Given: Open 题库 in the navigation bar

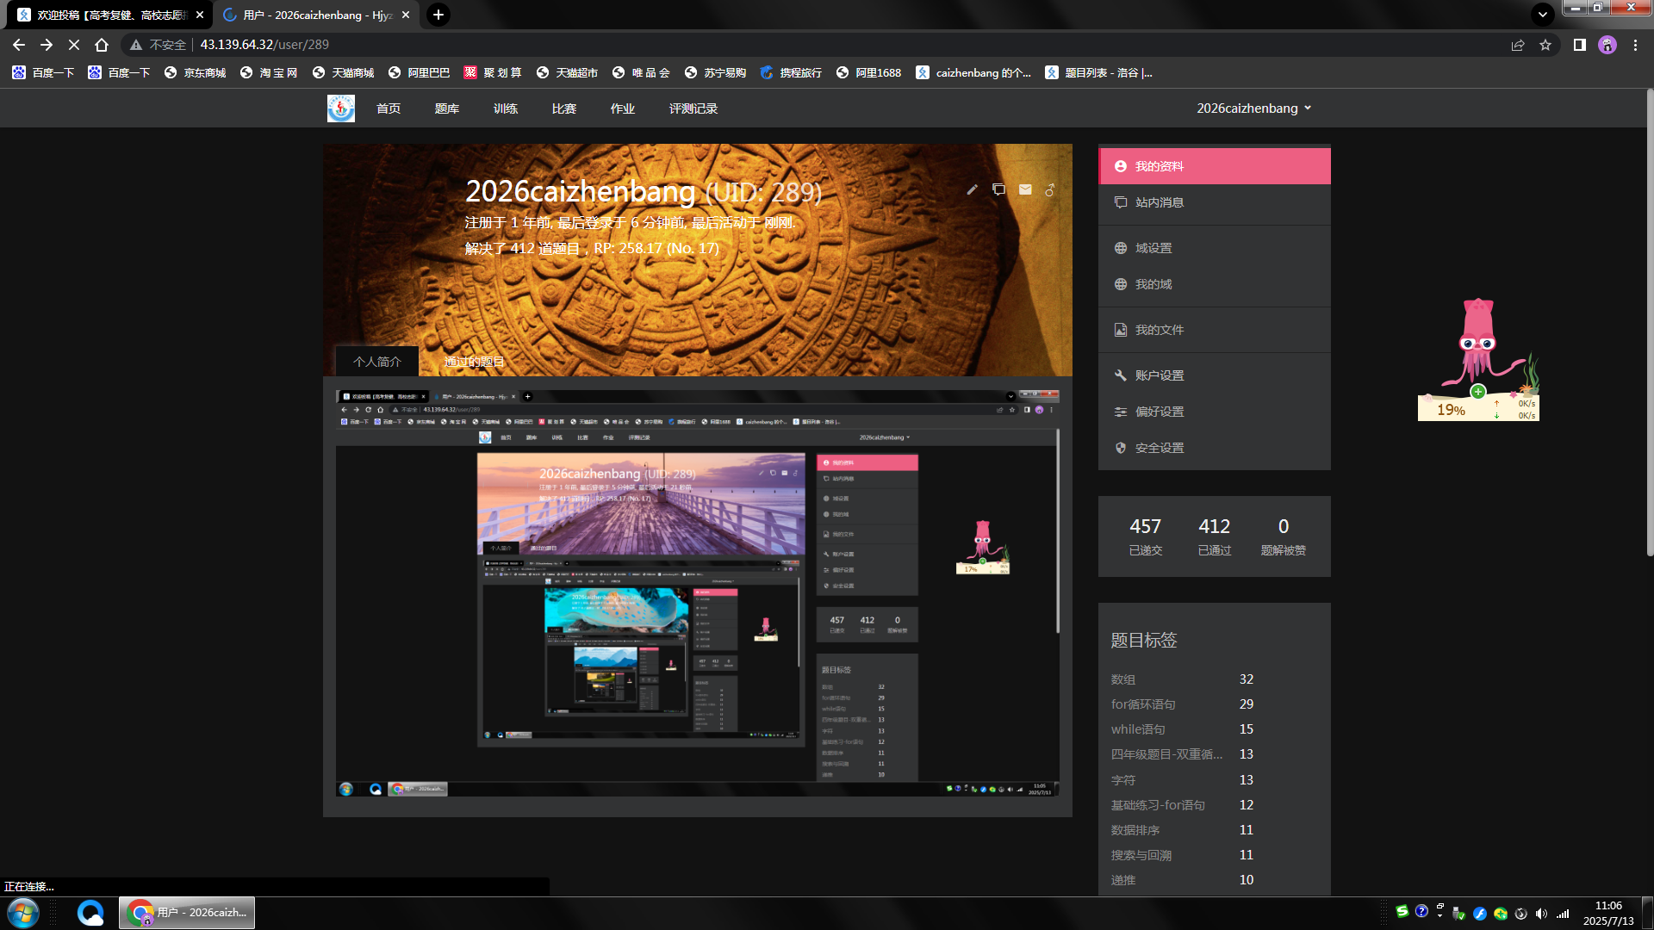Looking at the screenshot, I should point(447,108).
